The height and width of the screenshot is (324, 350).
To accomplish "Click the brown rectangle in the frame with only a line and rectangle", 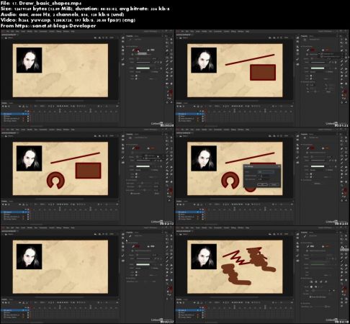I will pyautogui.click(x=263, y=73).
